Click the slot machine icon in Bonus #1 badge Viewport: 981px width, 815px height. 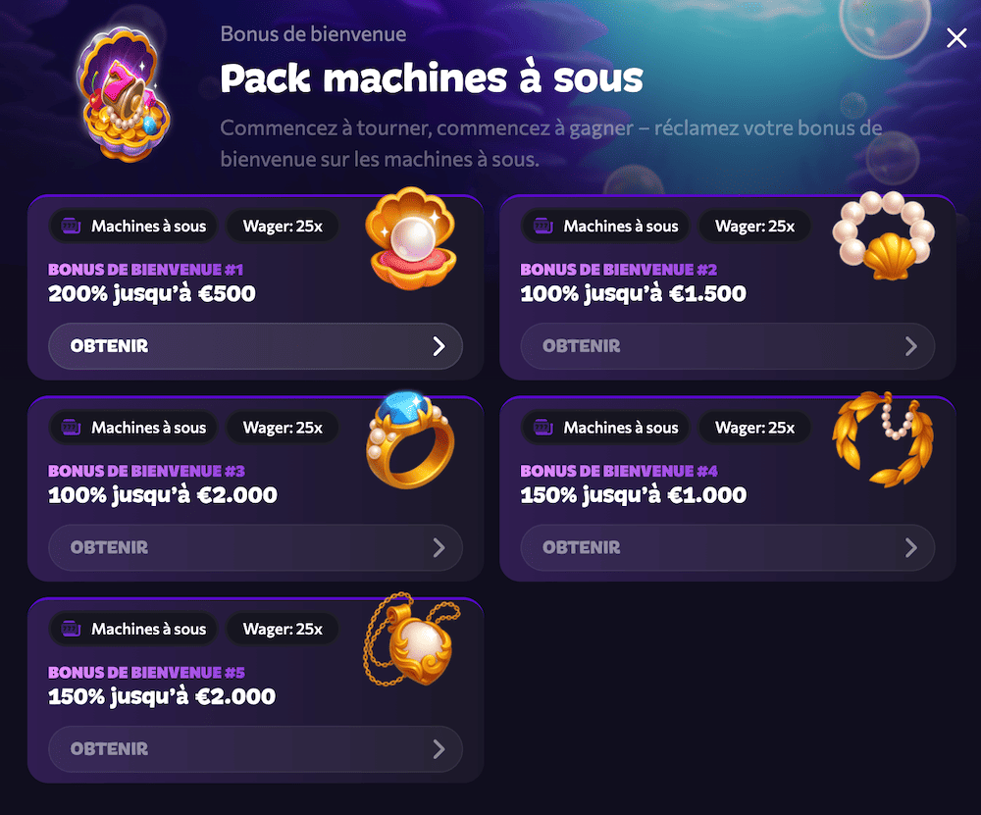point(70,226)
